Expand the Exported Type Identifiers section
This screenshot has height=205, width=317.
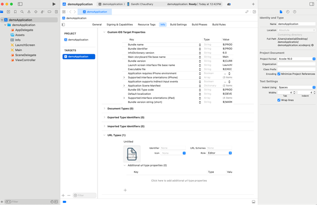[104, 117]
